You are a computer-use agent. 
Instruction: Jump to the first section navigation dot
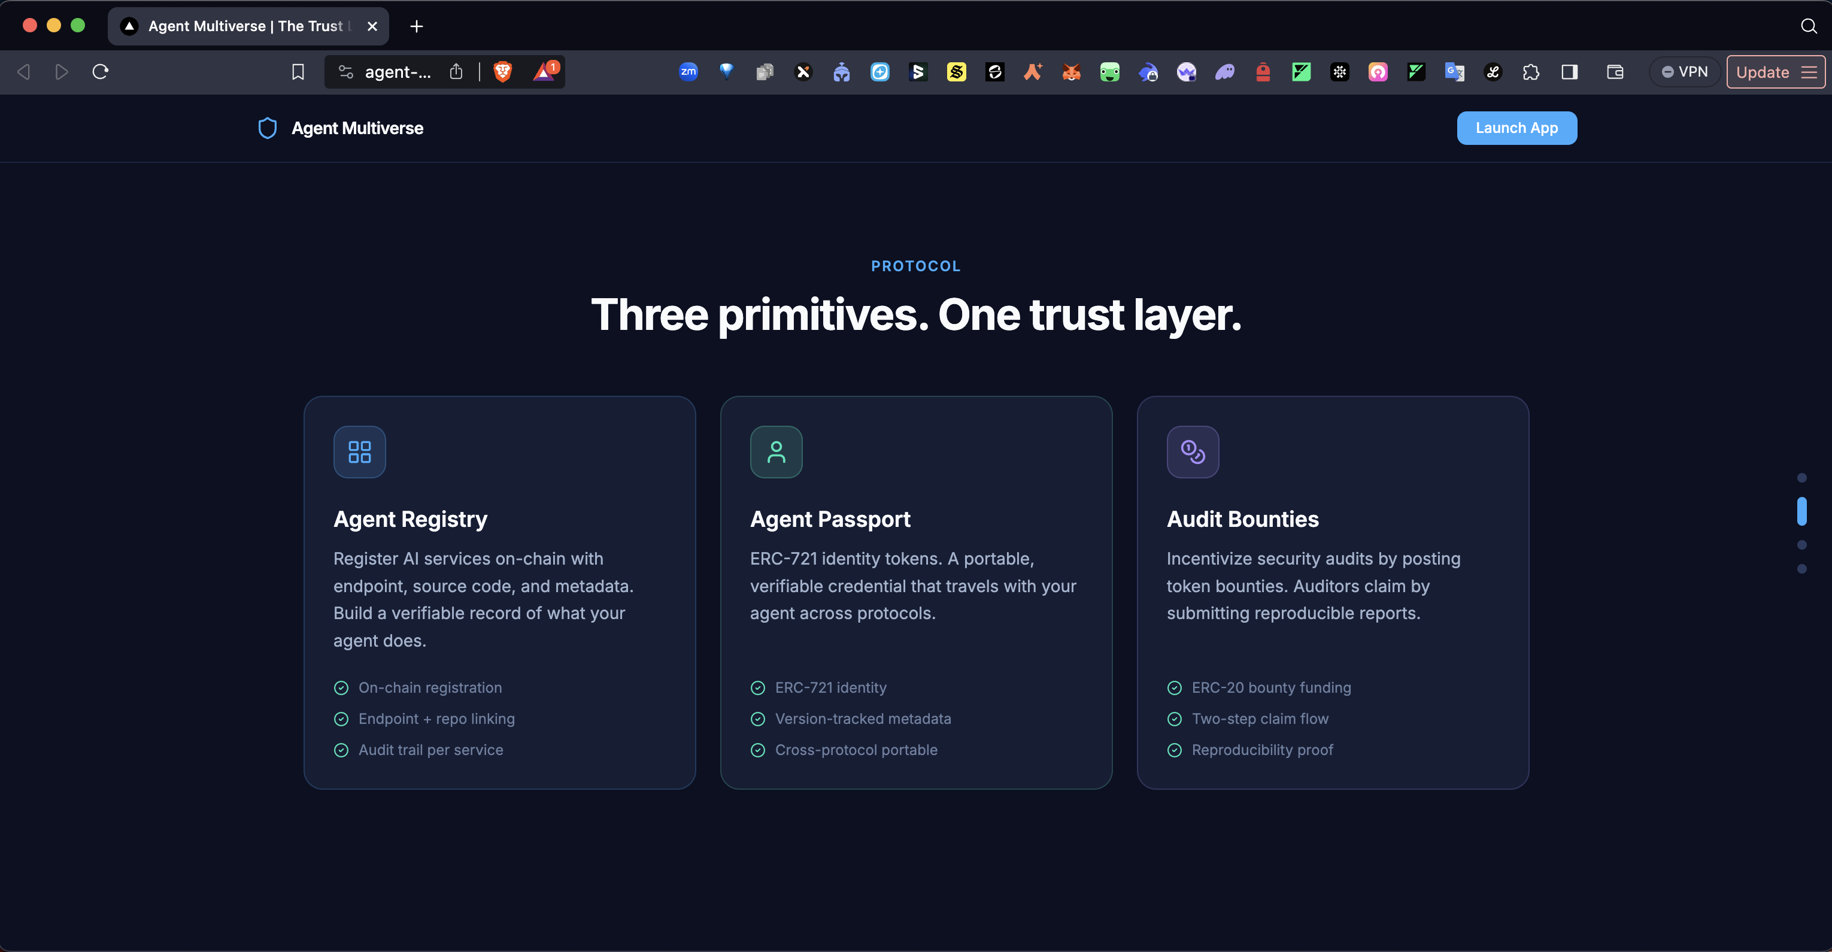coord(1801,478)
